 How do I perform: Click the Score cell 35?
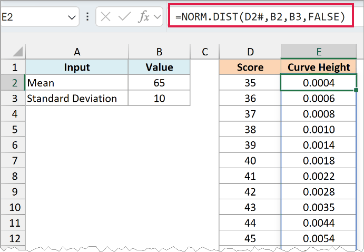[x=250, y=83]
